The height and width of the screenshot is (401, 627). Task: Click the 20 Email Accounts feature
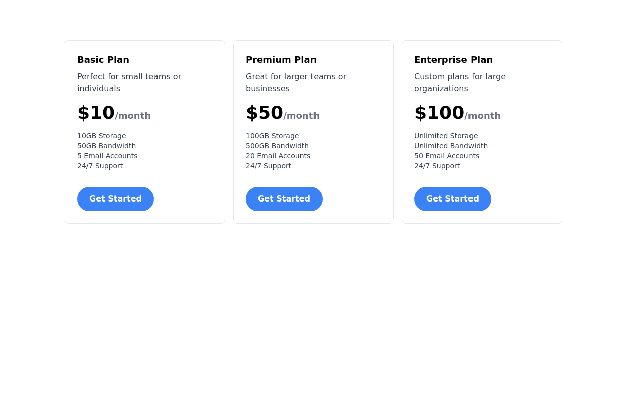pos(278,156)
